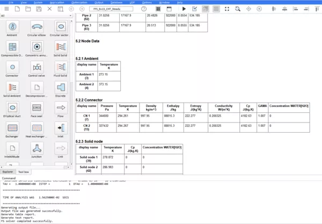Click the X delete toolbar icon
The width and height of the screenshot is (322, 224).
pos(49,9)
